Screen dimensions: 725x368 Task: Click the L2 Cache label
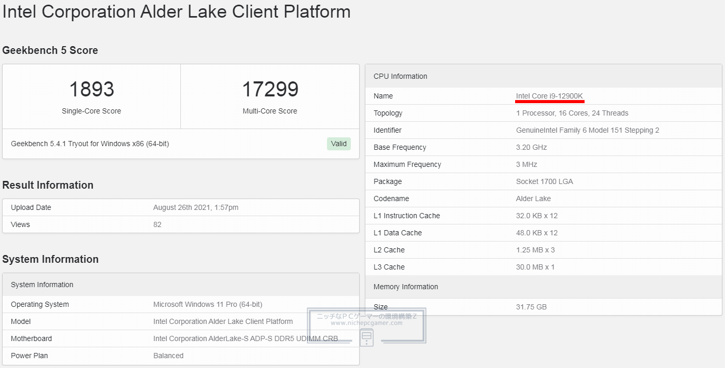pos(389,250)
